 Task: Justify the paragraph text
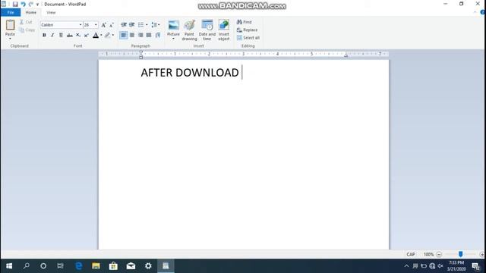tap(149, 36)
